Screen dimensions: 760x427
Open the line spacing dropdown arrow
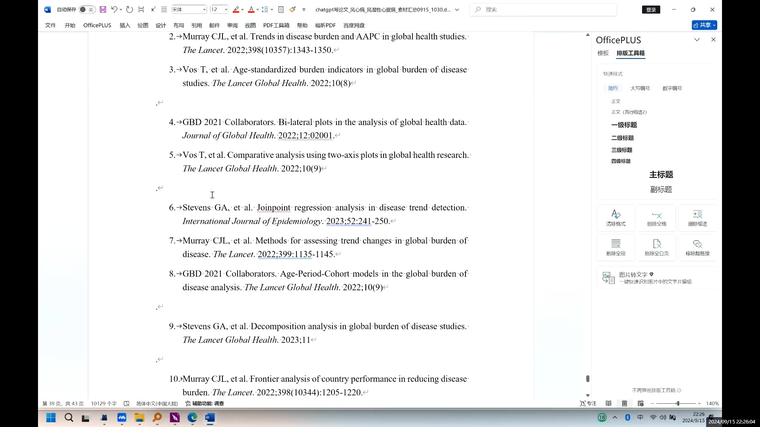[x=272, y=9]
